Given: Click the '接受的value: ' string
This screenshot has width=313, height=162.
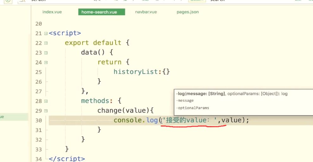Looking at the screenshot, I should 190,120.
